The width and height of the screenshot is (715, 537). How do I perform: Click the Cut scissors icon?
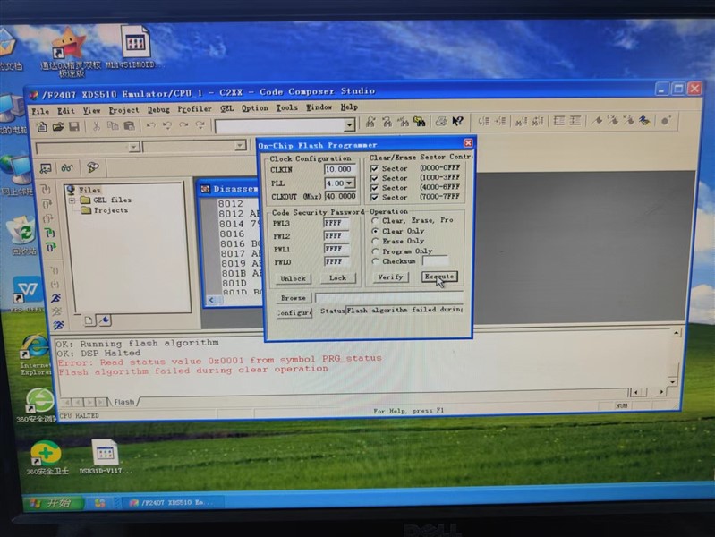pos(97,126)
